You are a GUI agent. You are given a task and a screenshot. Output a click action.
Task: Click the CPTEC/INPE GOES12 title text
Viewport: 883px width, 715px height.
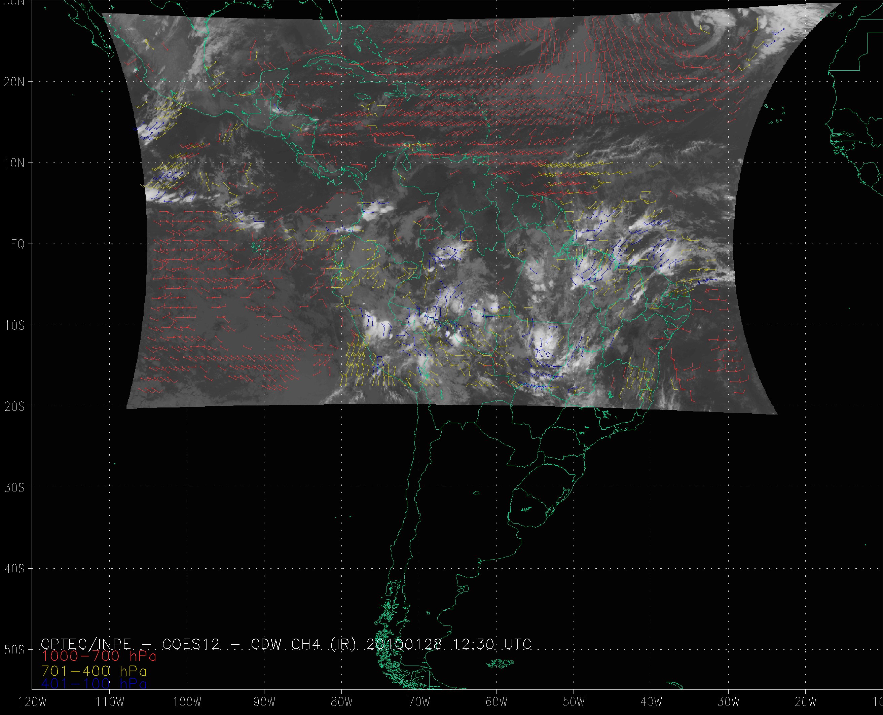tap(131, 644)
